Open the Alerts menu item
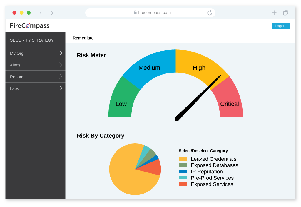The height and width of the screenshot is (207, 301). tap(35, 65)
